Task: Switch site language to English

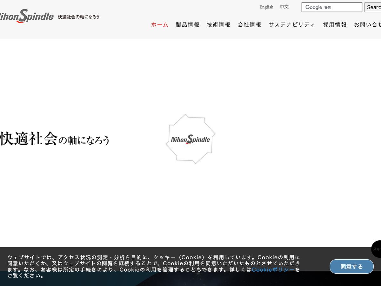Action: (266, 7)
